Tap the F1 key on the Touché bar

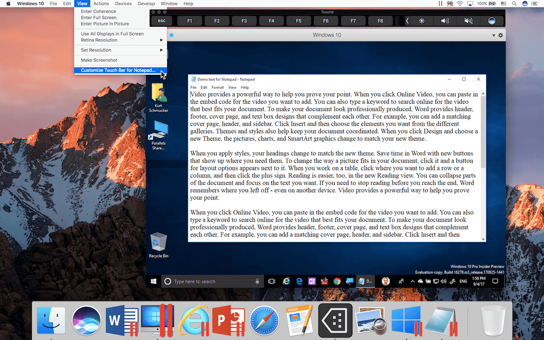coord(189,21)
